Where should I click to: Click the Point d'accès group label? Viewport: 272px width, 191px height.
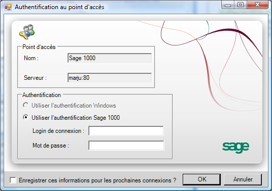click(x=39, y=47)
